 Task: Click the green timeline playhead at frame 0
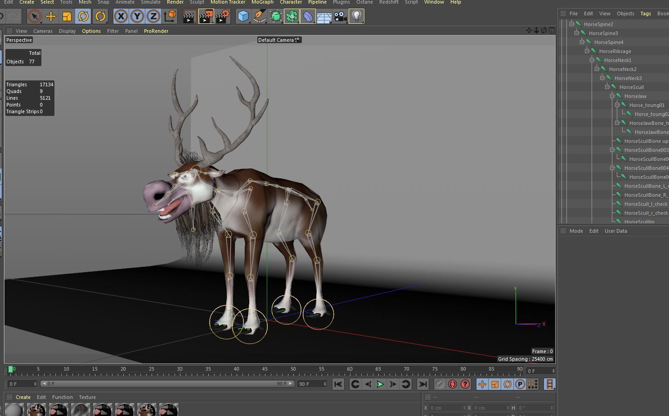pyautogui.click(x=11, y=369)
